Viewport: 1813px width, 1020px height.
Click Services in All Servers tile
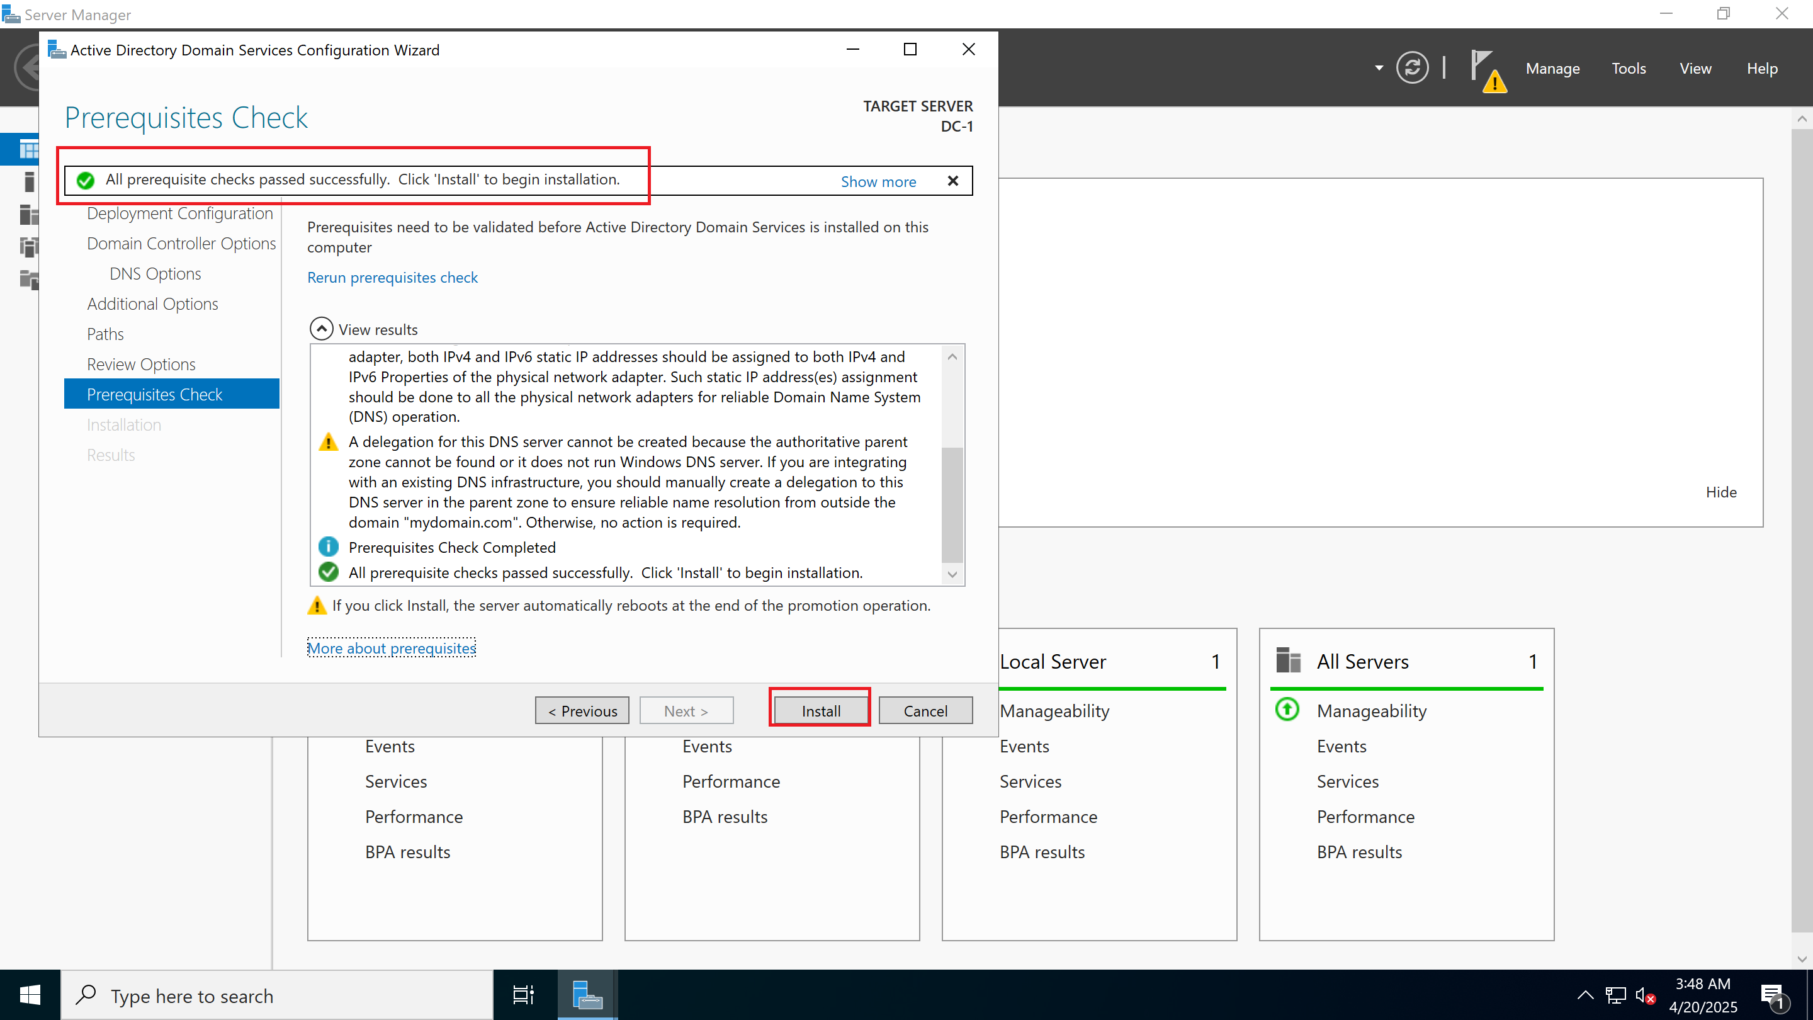(1347, 781)
